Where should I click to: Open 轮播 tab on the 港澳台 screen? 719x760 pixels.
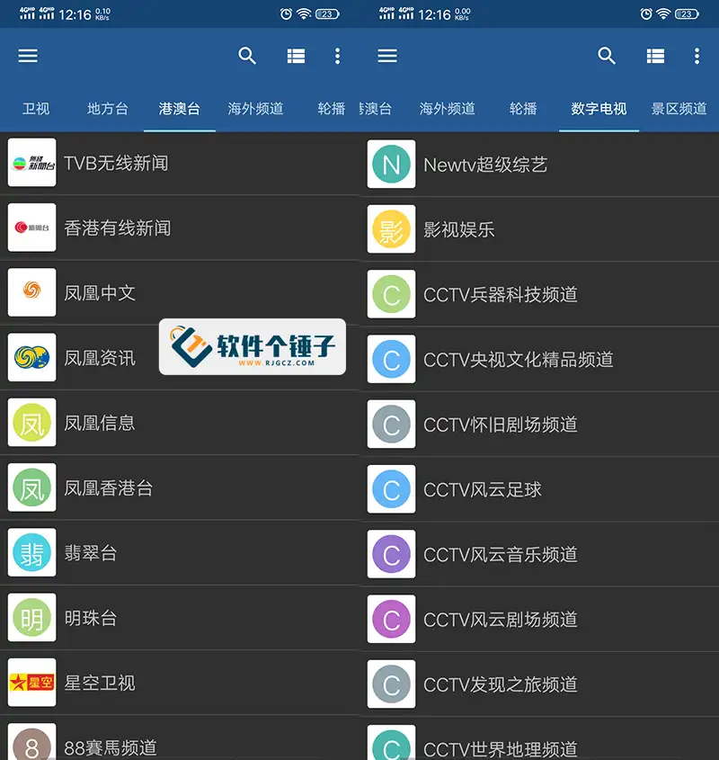tap(332, 109)
